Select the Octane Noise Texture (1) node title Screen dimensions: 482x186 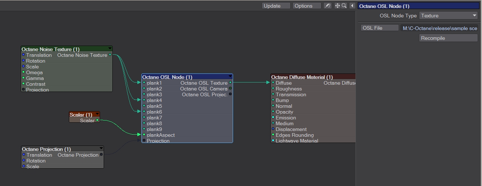(50, 49)
